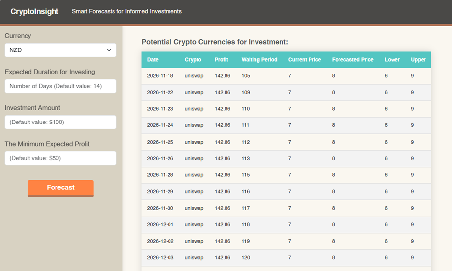Click waiting period value 109

[x=246, y=92]
